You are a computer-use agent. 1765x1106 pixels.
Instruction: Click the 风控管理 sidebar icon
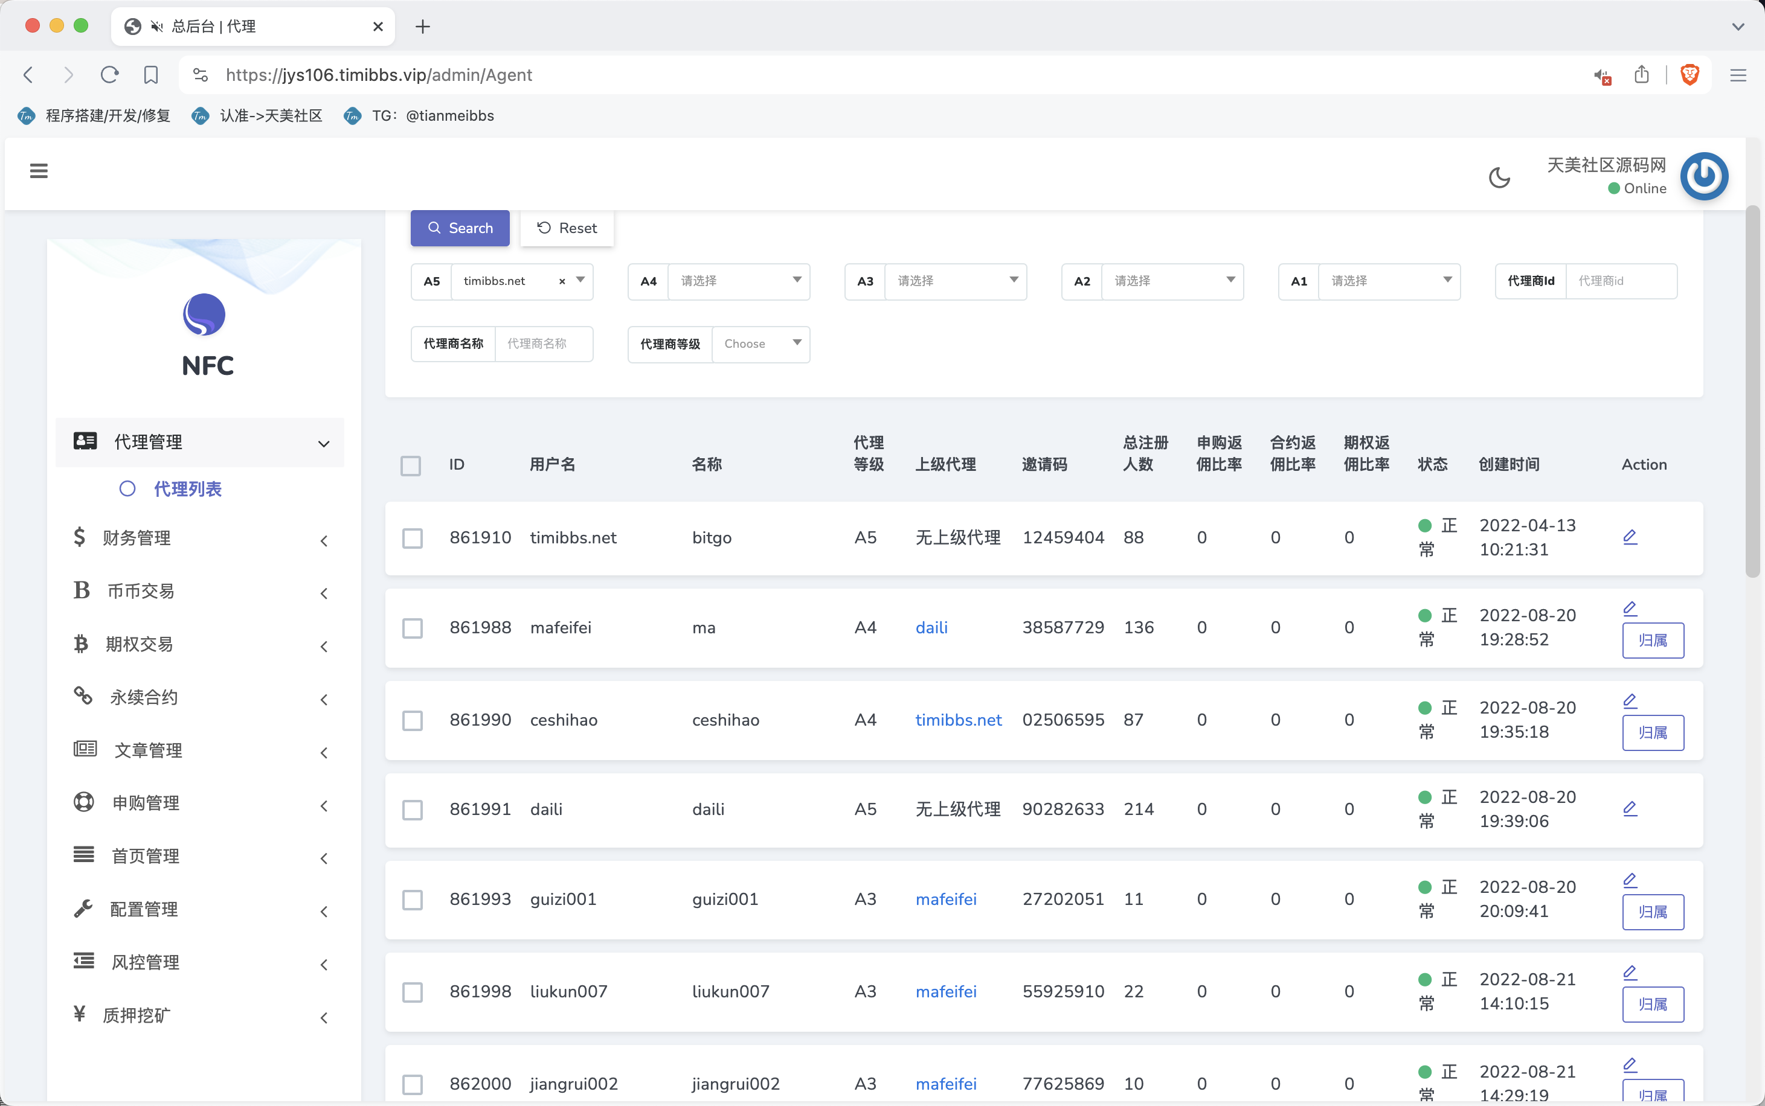pos(84,961)
